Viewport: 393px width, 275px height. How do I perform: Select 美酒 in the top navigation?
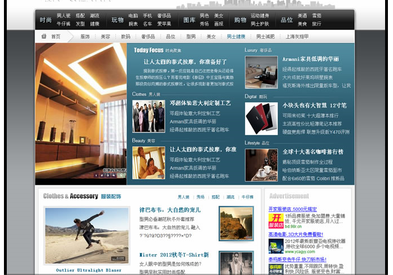tap(302, 16)
